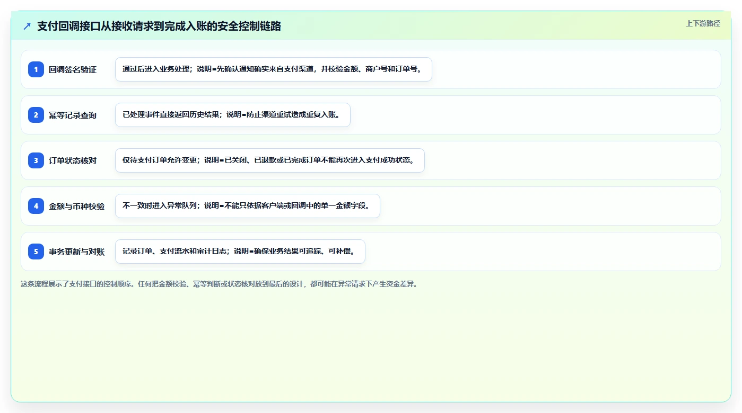Image resolution: width=742 pixels, height=413 pixels.
Task: Click the arrow icon beside the title
Action: click(x=27, y=26)
